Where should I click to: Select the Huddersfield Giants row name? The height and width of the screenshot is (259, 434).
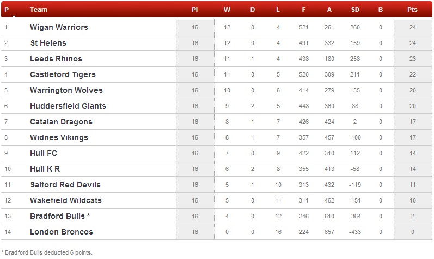68,106
